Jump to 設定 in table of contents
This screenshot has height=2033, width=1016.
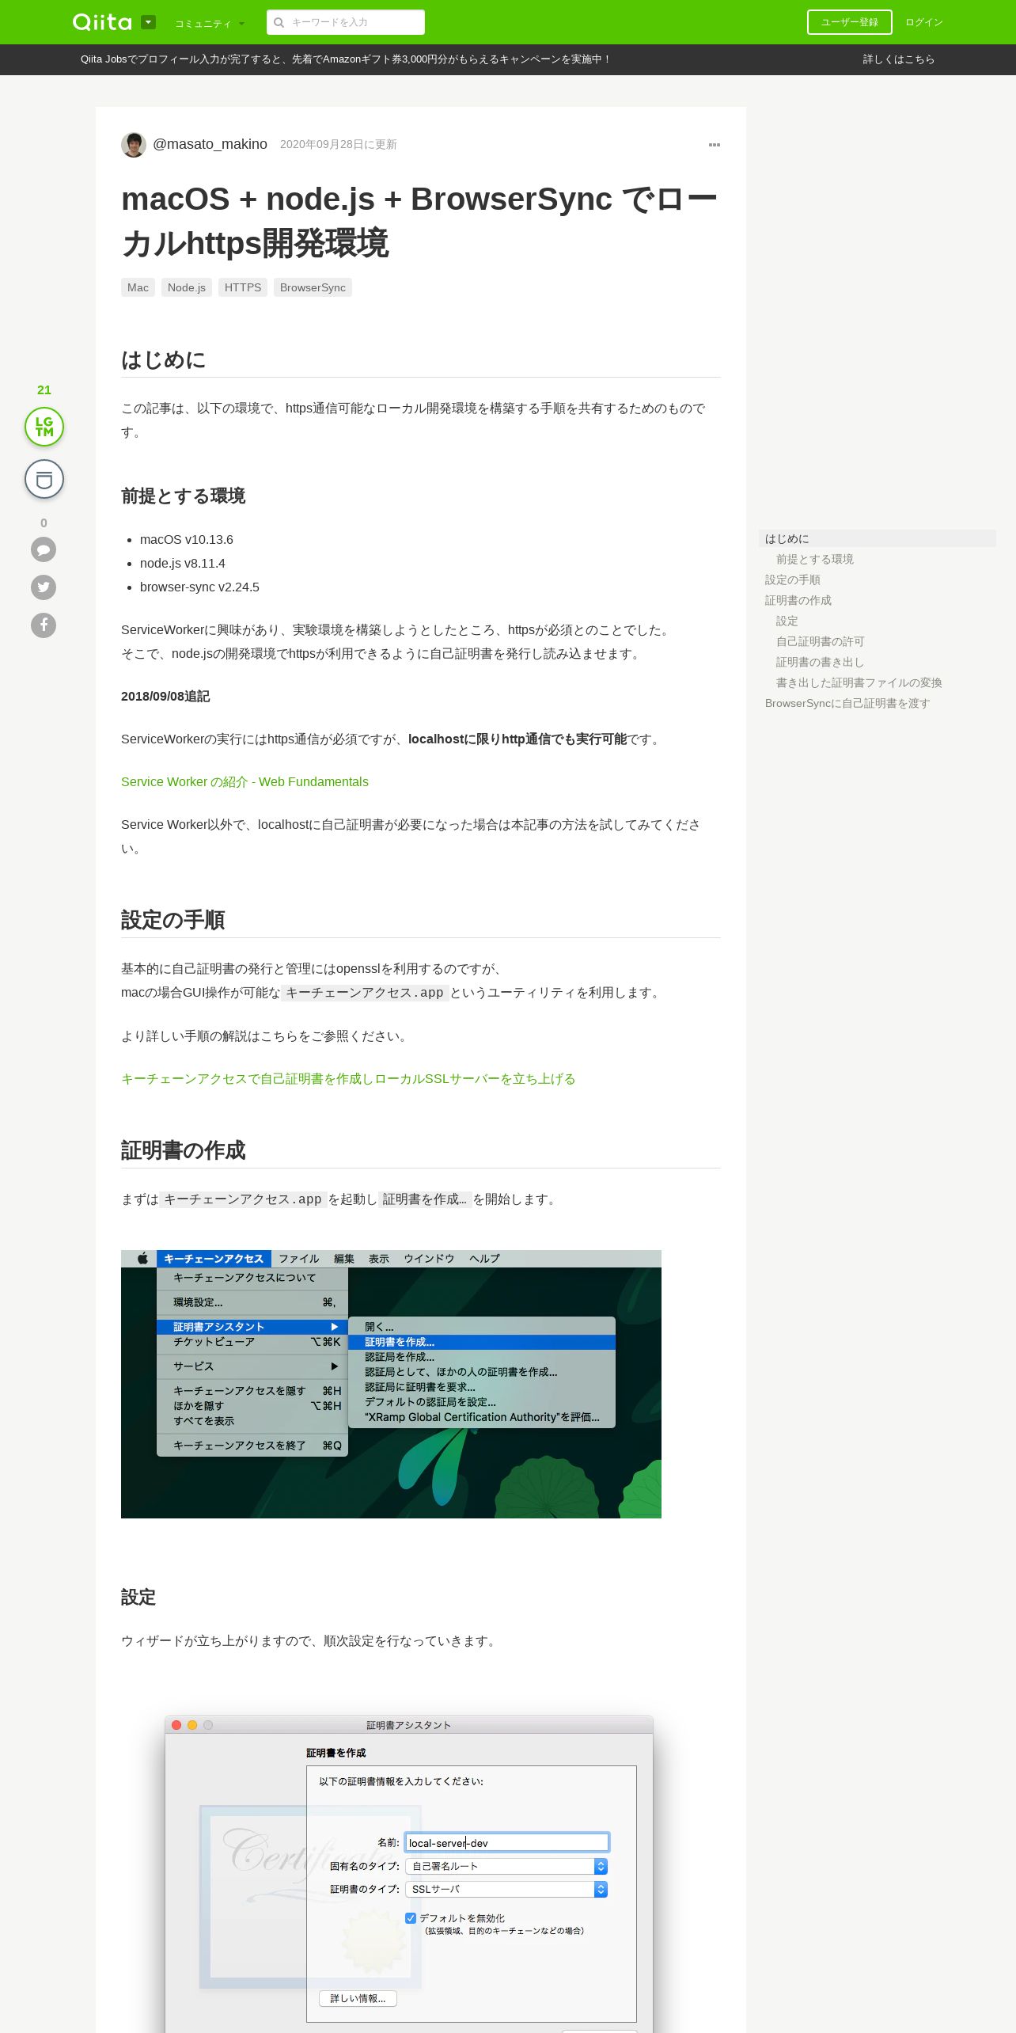(787, 621)
